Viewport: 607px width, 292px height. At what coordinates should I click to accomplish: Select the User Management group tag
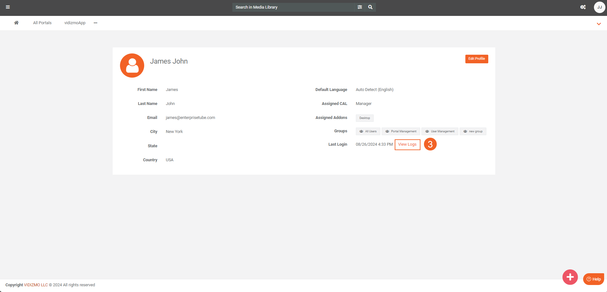point(440,131)
